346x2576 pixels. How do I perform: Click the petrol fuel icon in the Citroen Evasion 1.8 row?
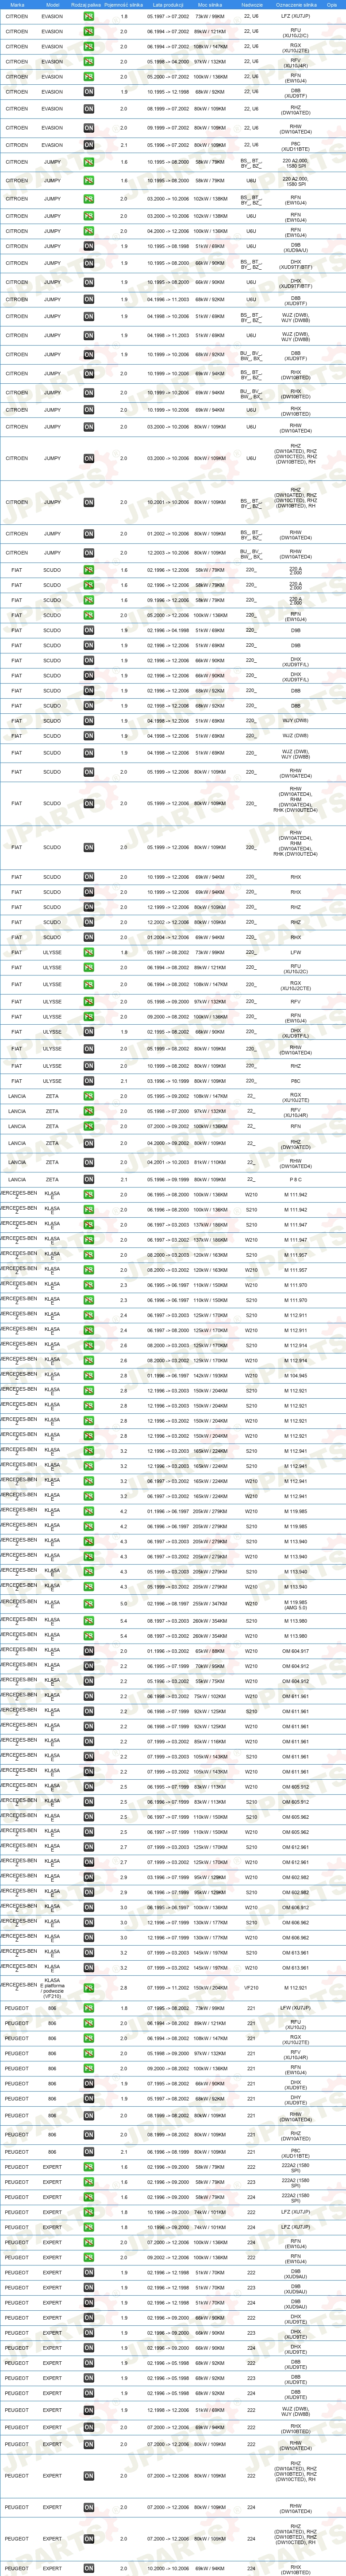[89, 17]
